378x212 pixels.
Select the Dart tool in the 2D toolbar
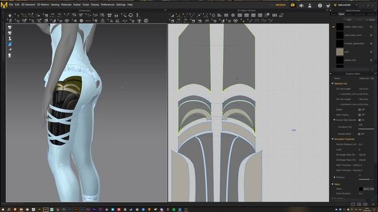(260, 15)
